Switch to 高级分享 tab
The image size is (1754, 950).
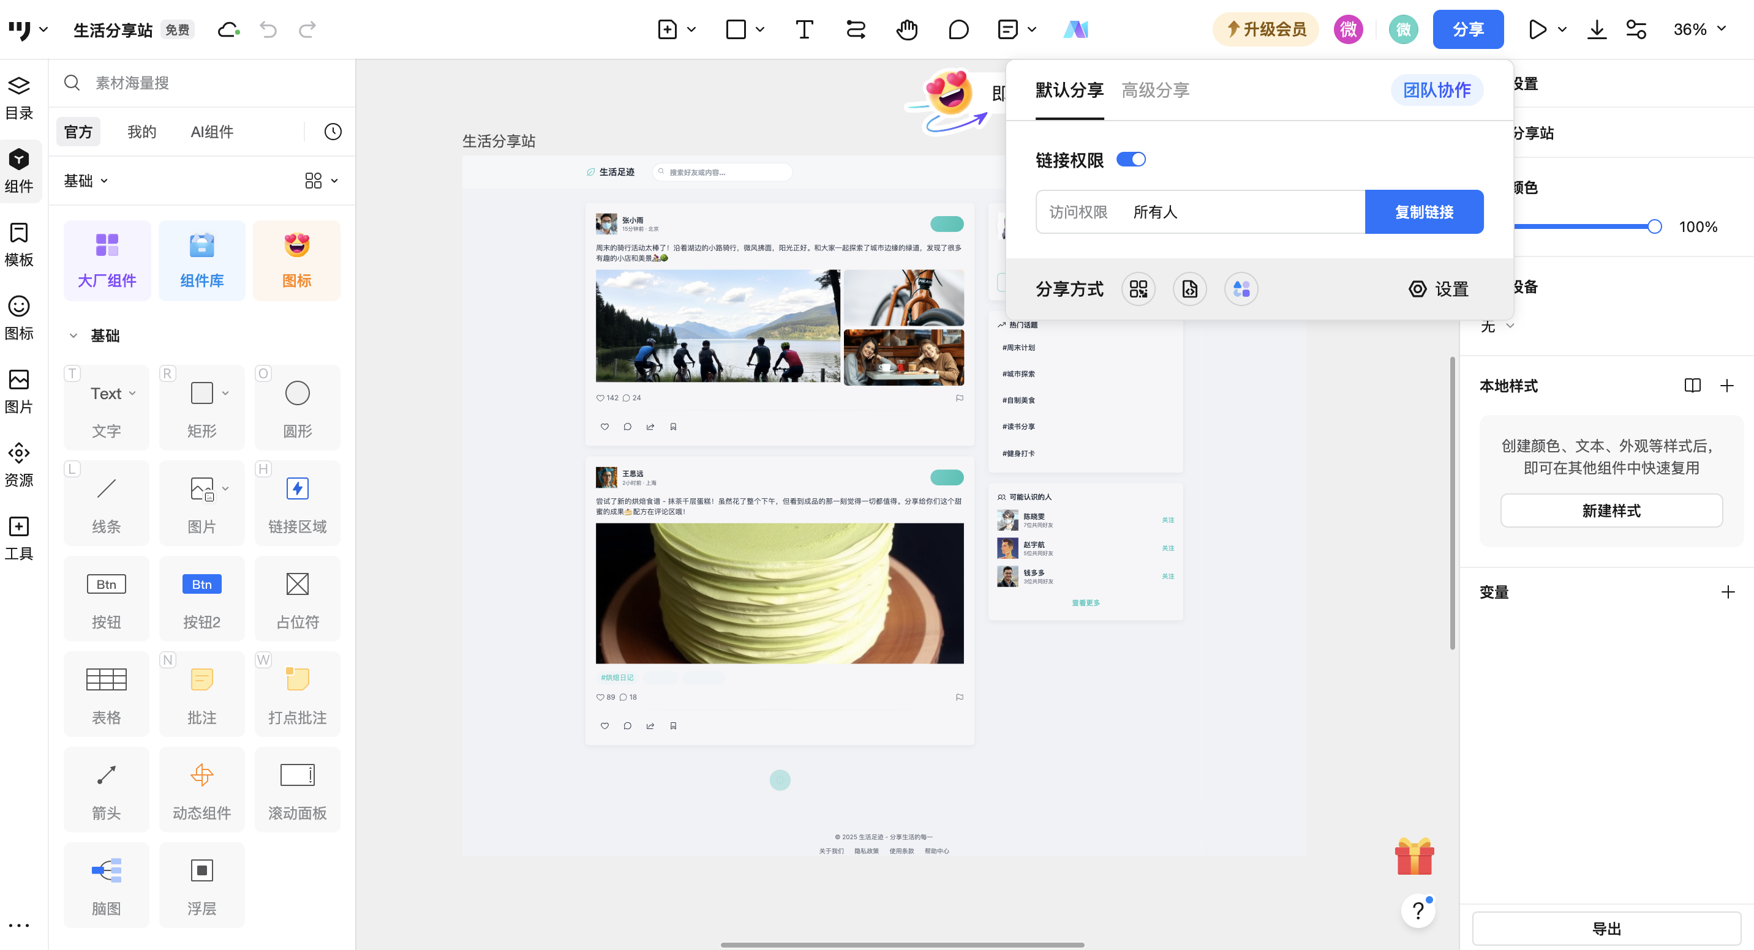pos(1155,90)
